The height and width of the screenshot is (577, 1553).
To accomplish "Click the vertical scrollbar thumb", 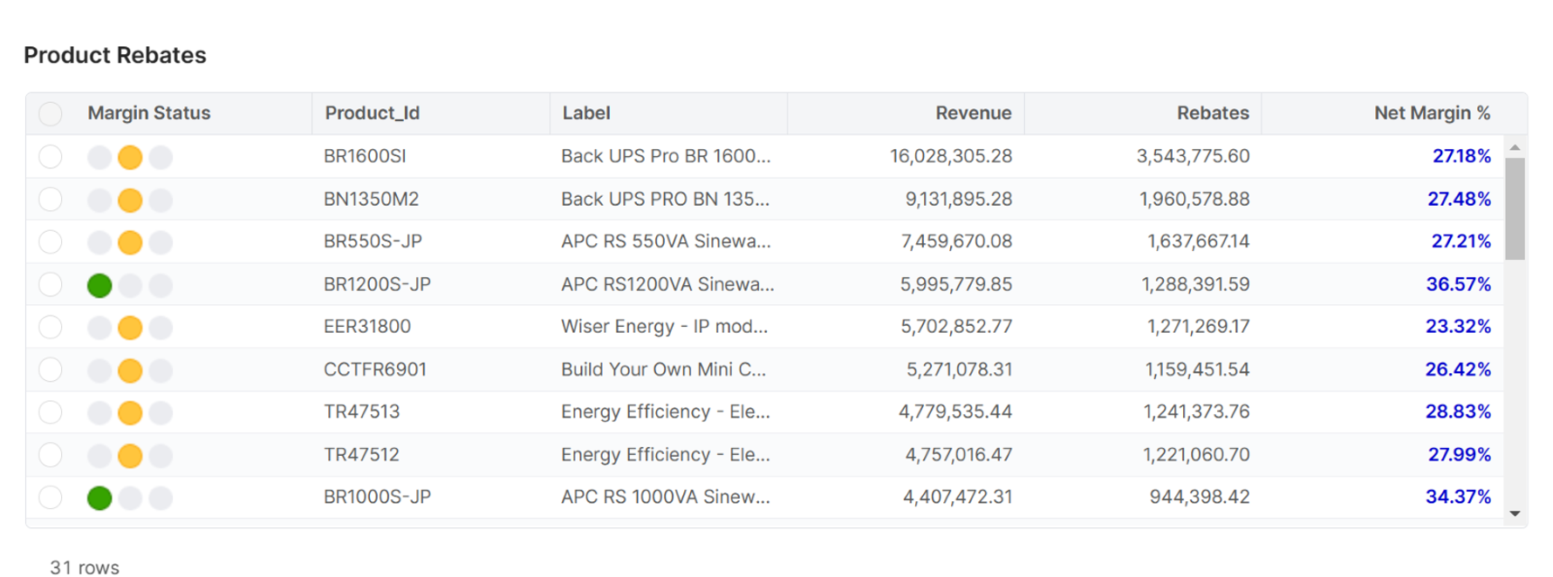I will [x=1515, y=208].
